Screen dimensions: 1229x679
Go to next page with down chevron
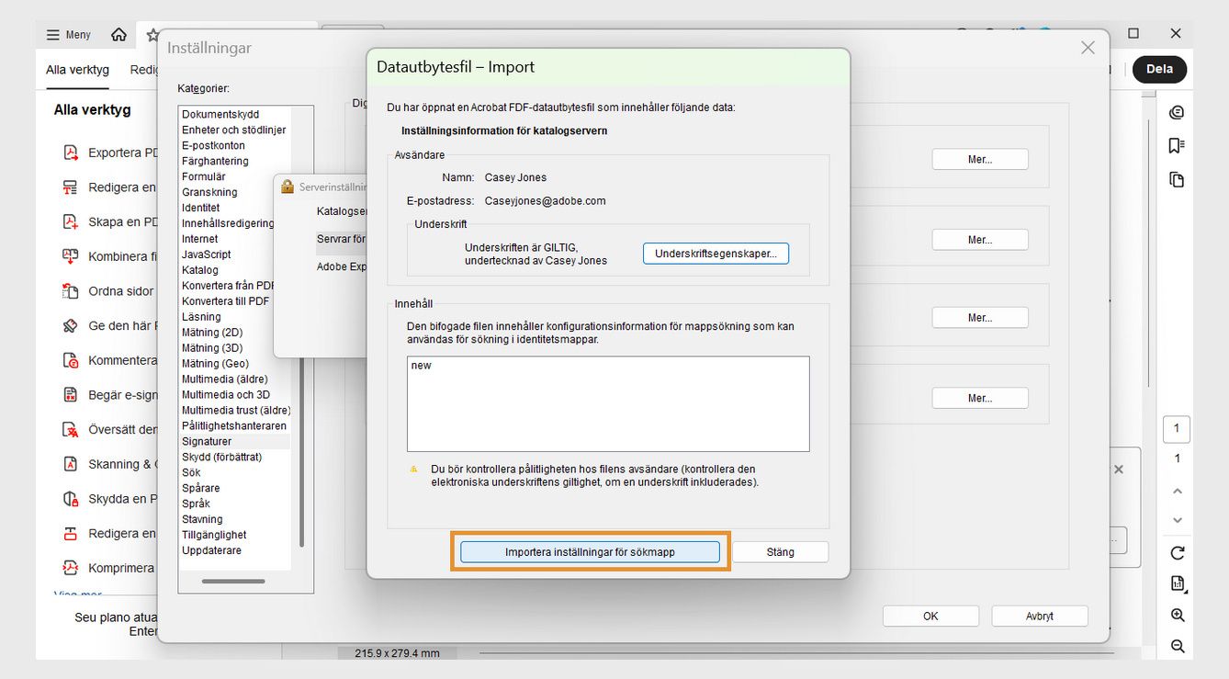(x=1177, y=520)
